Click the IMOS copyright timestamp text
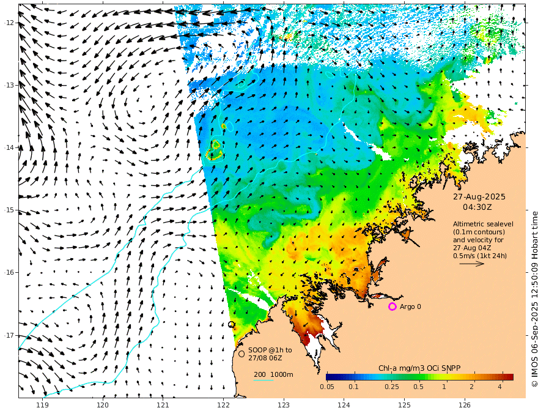This screenshot has height=416, width=538. click(x=534, y=299)
